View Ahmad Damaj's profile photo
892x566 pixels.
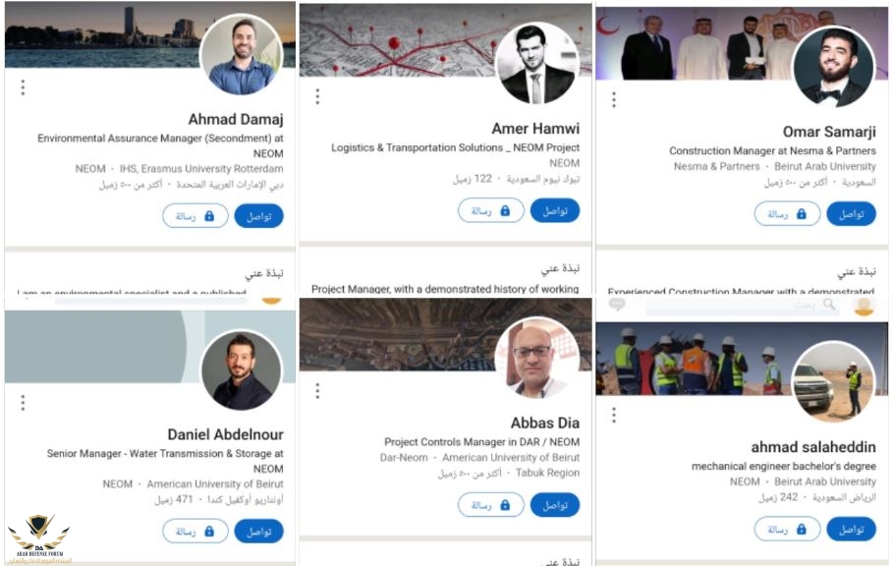pos(242,55)
